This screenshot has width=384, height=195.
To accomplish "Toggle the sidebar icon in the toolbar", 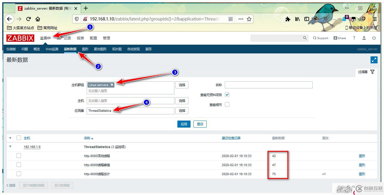I will click(307, 19).
